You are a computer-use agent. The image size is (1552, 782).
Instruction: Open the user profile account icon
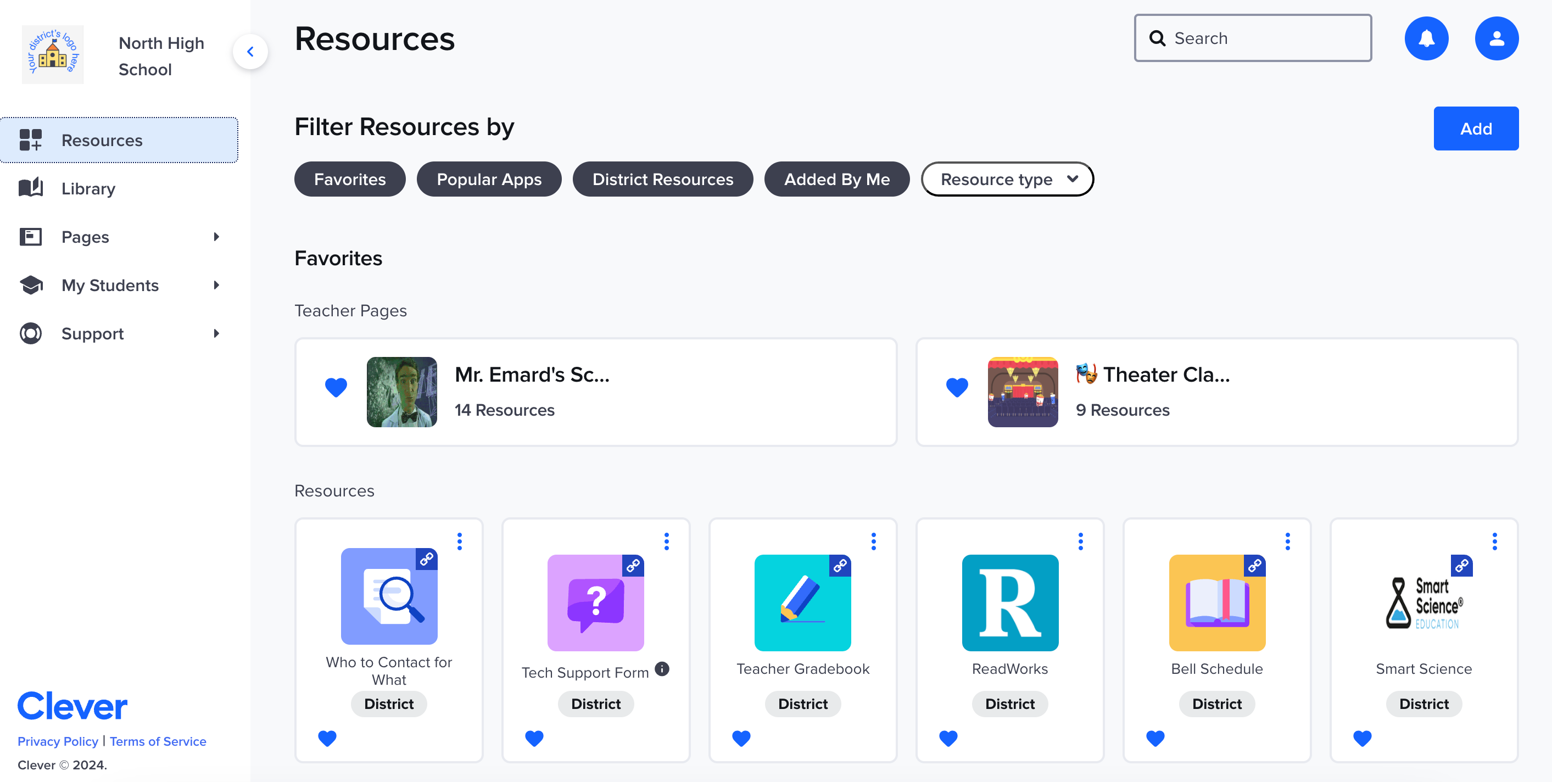1496,38
